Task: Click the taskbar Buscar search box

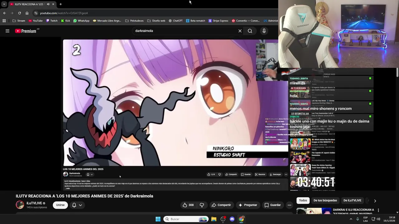Action: click(186, 219)
